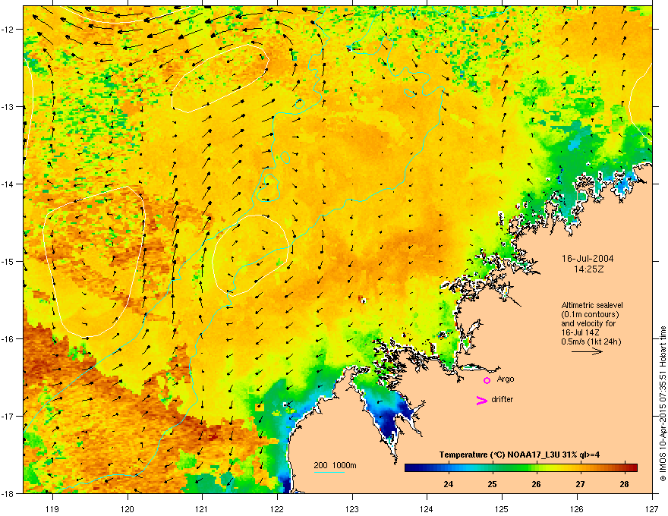Click the magenta drifter arrowhead legend marker

click(481, 400)
